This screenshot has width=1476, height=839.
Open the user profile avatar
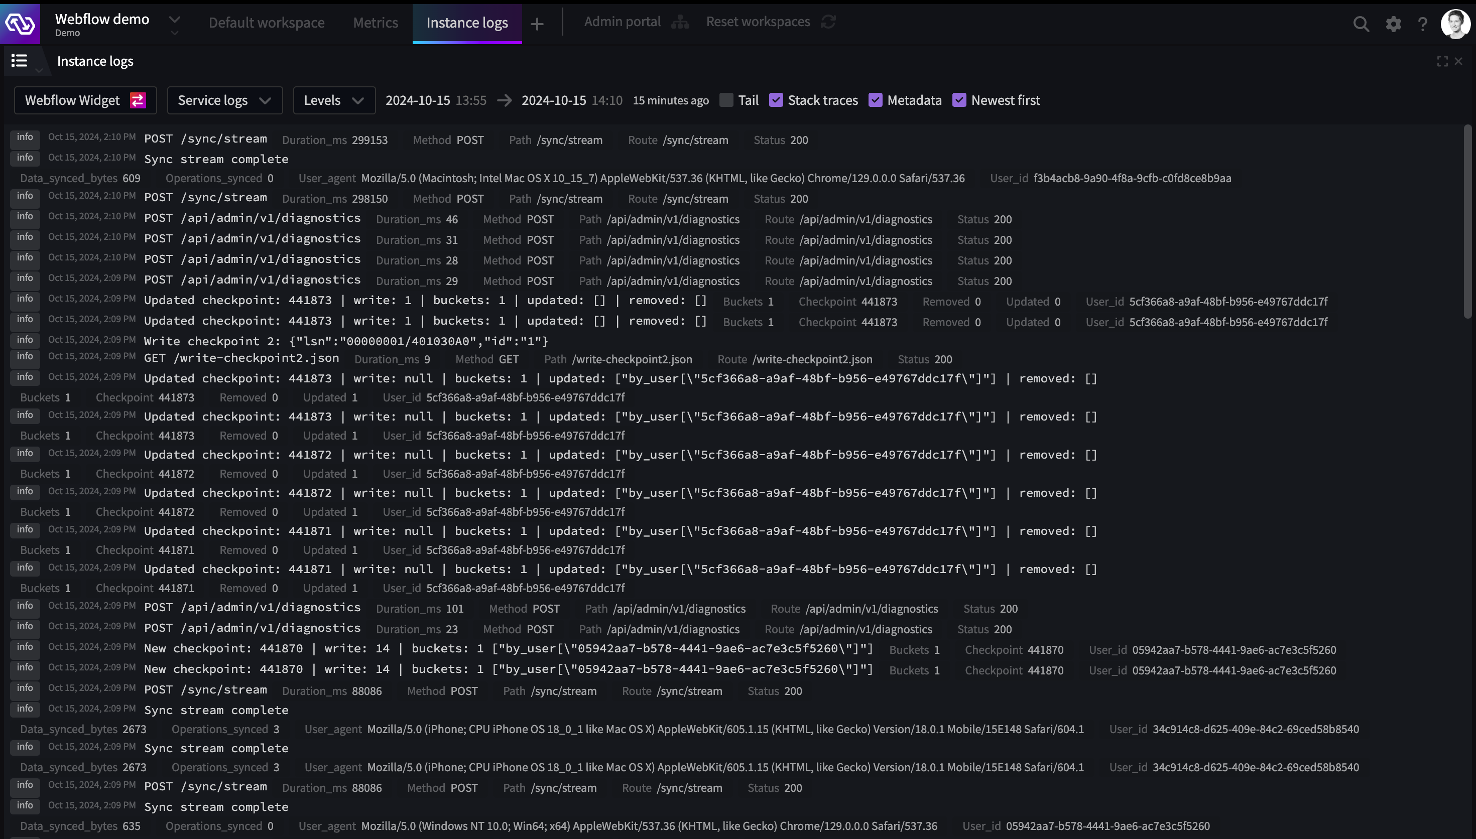point(1455,24)
